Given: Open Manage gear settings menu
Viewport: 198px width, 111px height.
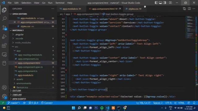Looking at the screenshot, I should [x=4, y=96].
